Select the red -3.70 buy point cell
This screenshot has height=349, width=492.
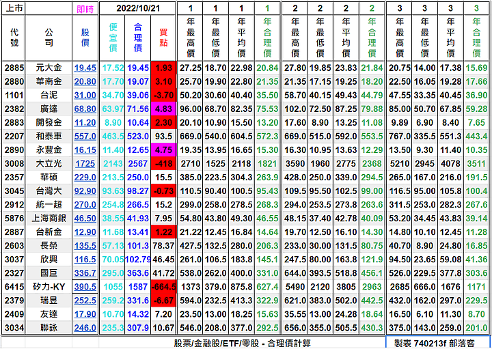[x=163, y=96]
